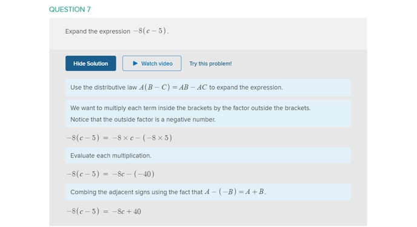Open the Watch video button
The width and height of the screenshot is (417, 227).
[152, 63]
